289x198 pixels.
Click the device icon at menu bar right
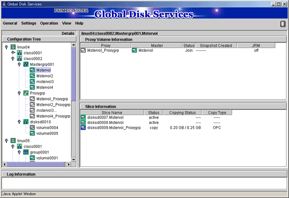[283, 24]
